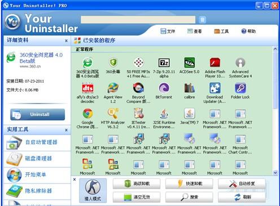280x206 pixels.
Task: Select the ACDSee 5.0 icon
Action: click(189, 62)
